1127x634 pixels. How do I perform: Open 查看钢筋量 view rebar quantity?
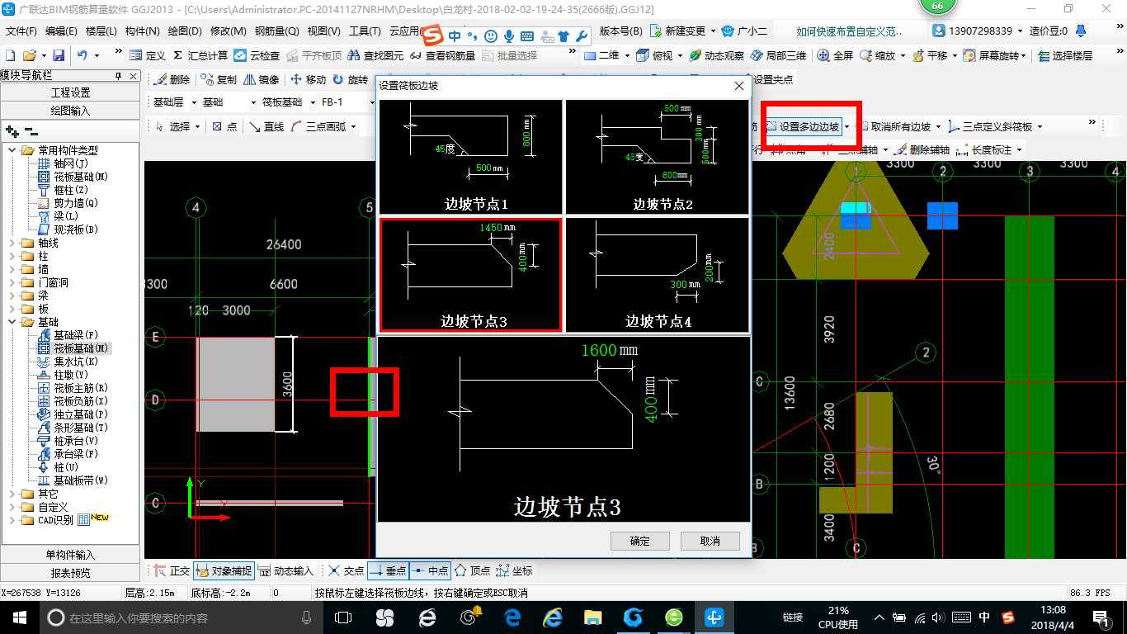click(x=442, y=55)
